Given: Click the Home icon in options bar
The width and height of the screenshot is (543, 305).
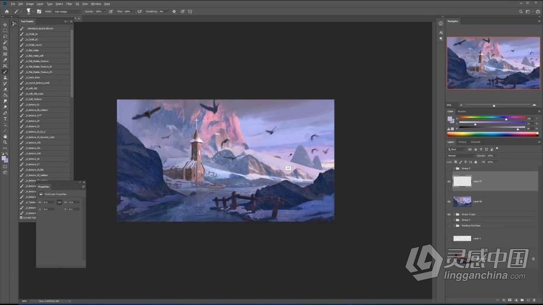Looking at the screenshot, I should 6,12.
